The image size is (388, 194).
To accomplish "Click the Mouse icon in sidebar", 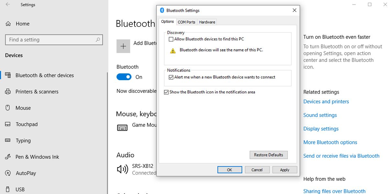I will (x=8, y=108).
